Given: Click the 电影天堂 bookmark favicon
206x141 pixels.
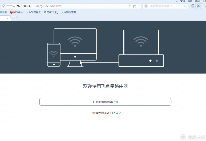Looking at the screenshot, I should [x=45, y=12].
